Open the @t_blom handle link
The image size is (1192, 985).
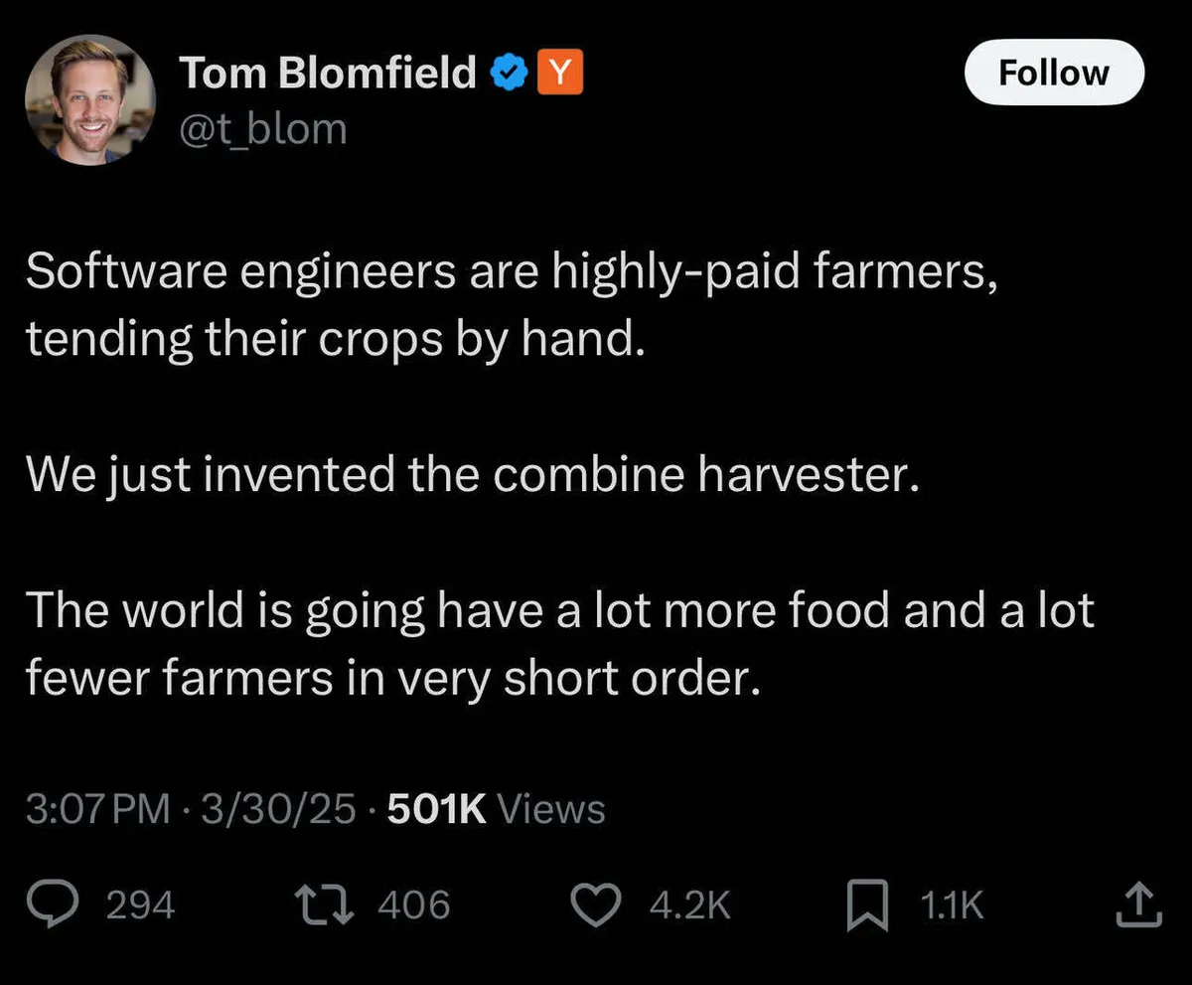coord(262,129)
